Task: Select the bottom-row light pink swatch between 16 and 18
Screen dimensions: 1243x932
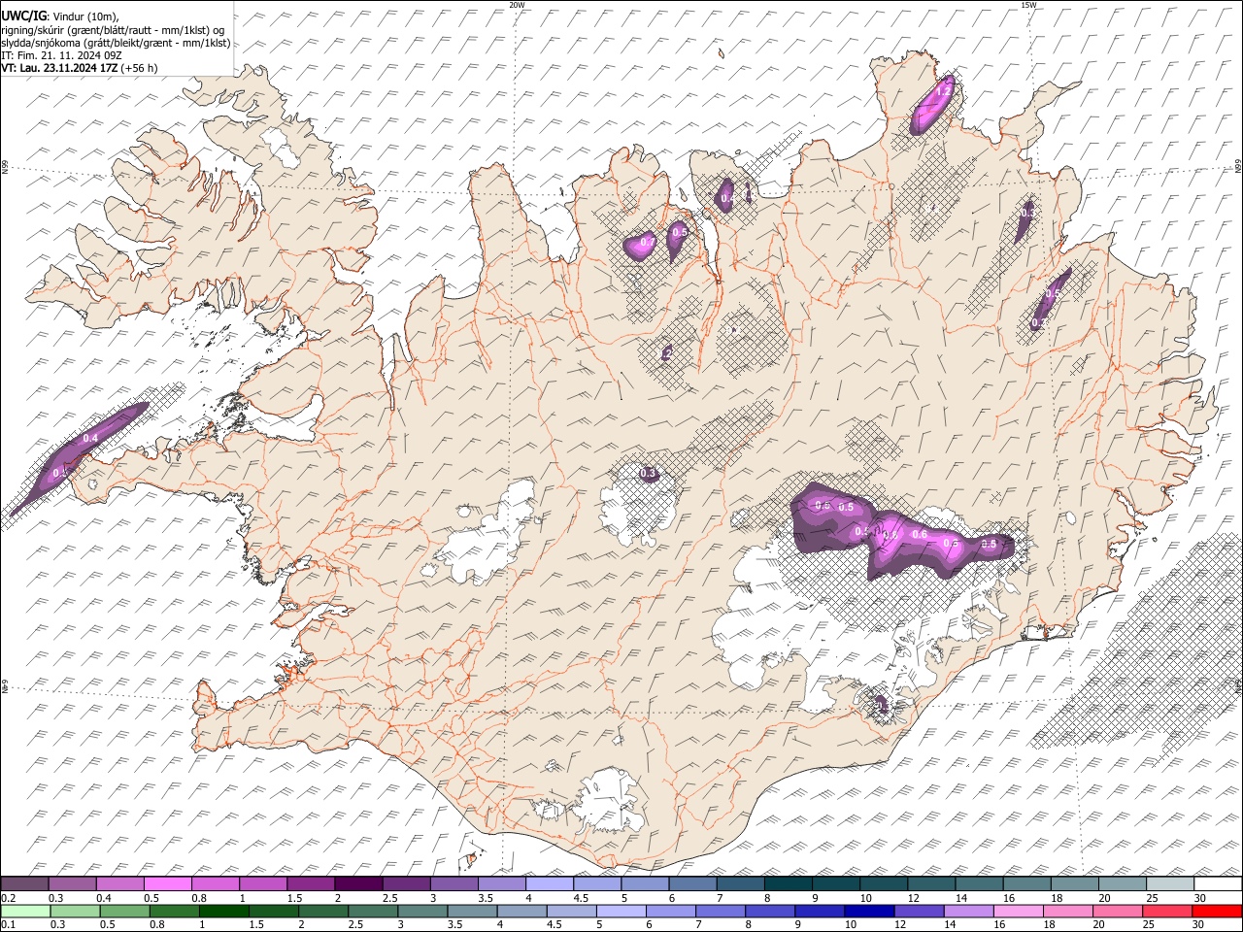Action: (1017, 911)
